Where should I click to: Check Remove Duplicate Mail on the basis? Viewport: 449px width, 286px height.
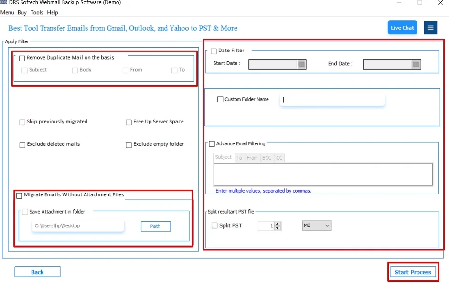coord(21,58)
